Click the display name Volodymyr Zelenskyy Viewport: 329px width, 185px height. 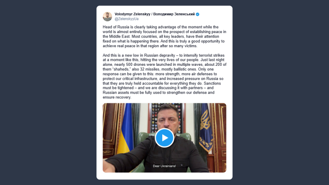pyautogui.click(x=132, y=14)
